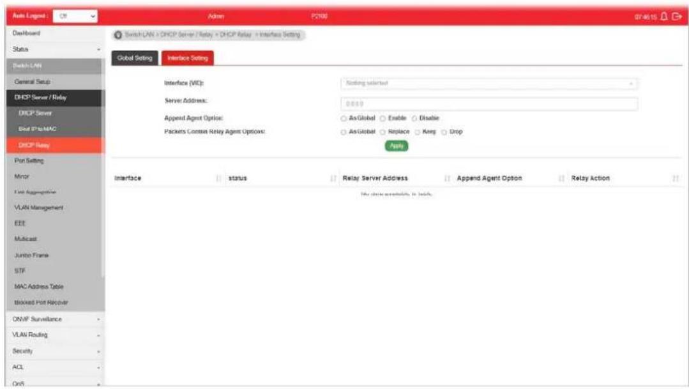This screenshot has height=389, width=689.
Task: Click the green Apply button
Action: tap(397, 146)
